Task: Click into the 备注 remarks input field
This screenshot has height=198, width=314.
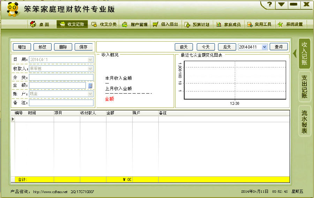Action: (61, 103)
